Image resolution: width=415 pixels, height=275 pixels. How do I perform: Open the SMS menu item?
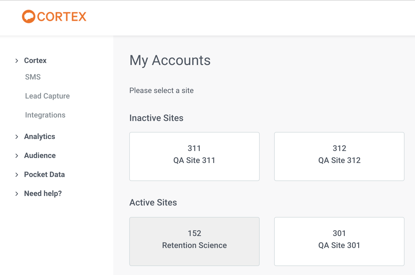tap(33, 77)
